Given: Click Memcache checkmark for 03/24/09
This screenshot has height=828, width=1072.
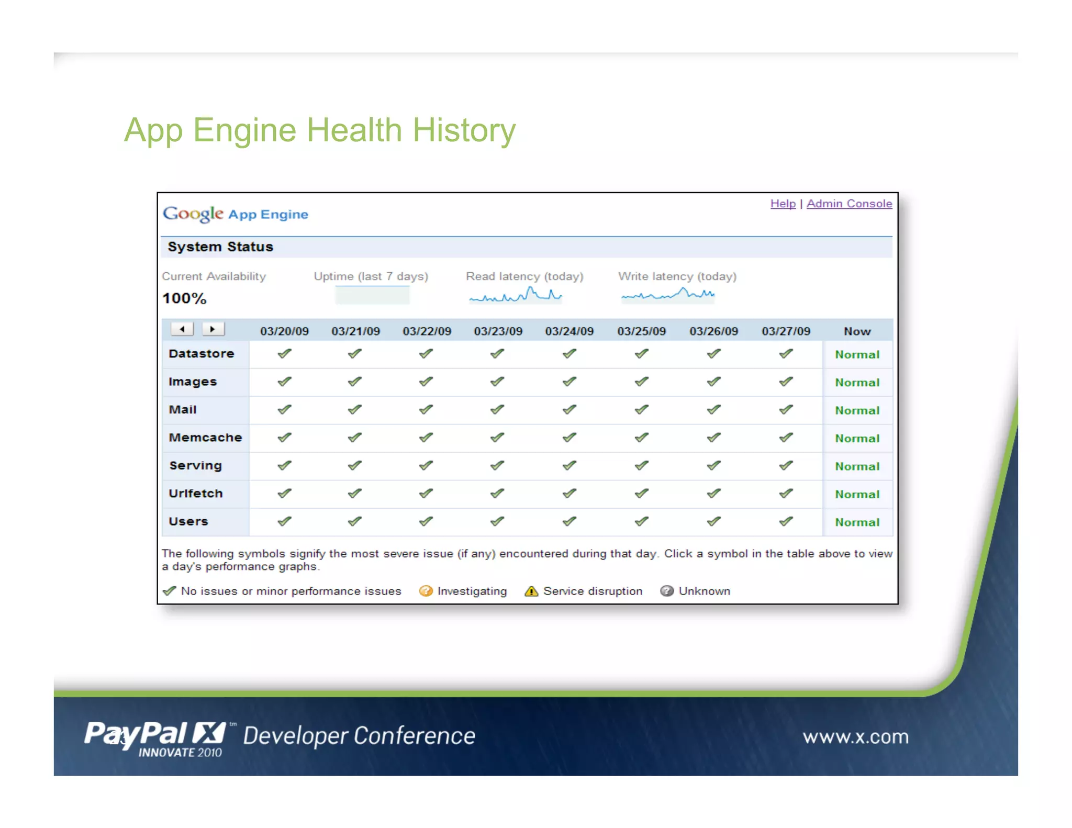Looking at the screenshot, I should click(569, 438).
